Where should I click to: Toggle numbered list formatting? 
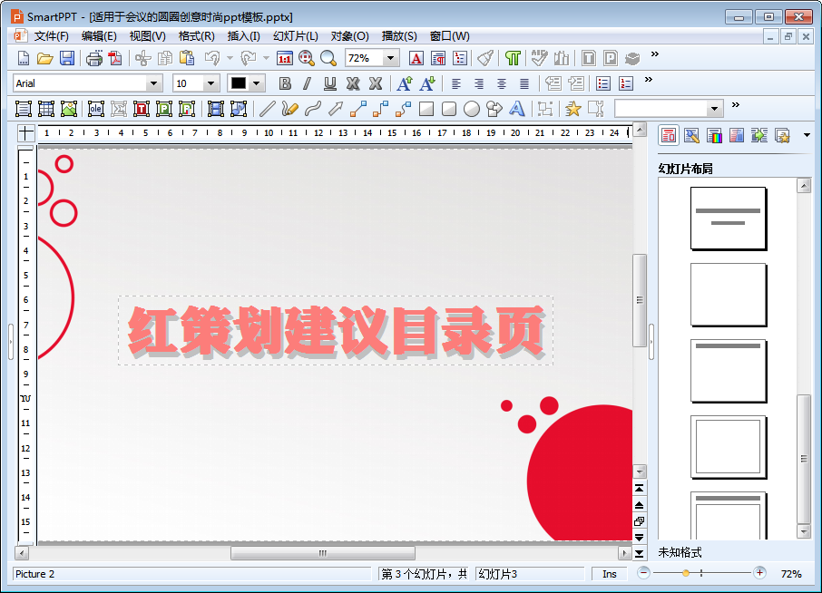tap(626, 83)
